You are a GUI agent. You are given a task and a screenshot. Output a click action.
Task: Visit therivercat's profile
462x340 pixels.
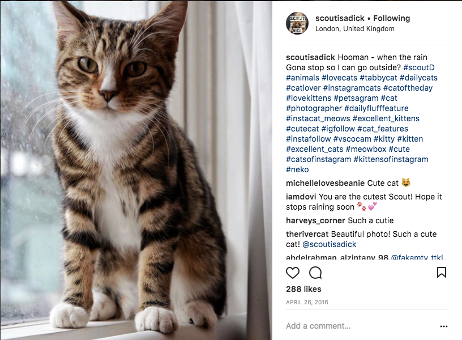pos(307,234)
